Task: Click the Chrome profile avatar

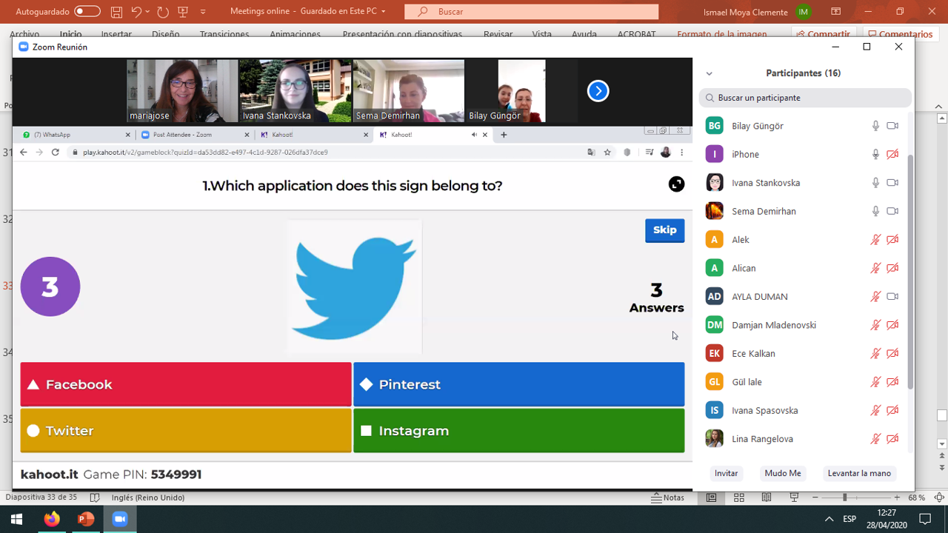Action: (x=665, y=152)
